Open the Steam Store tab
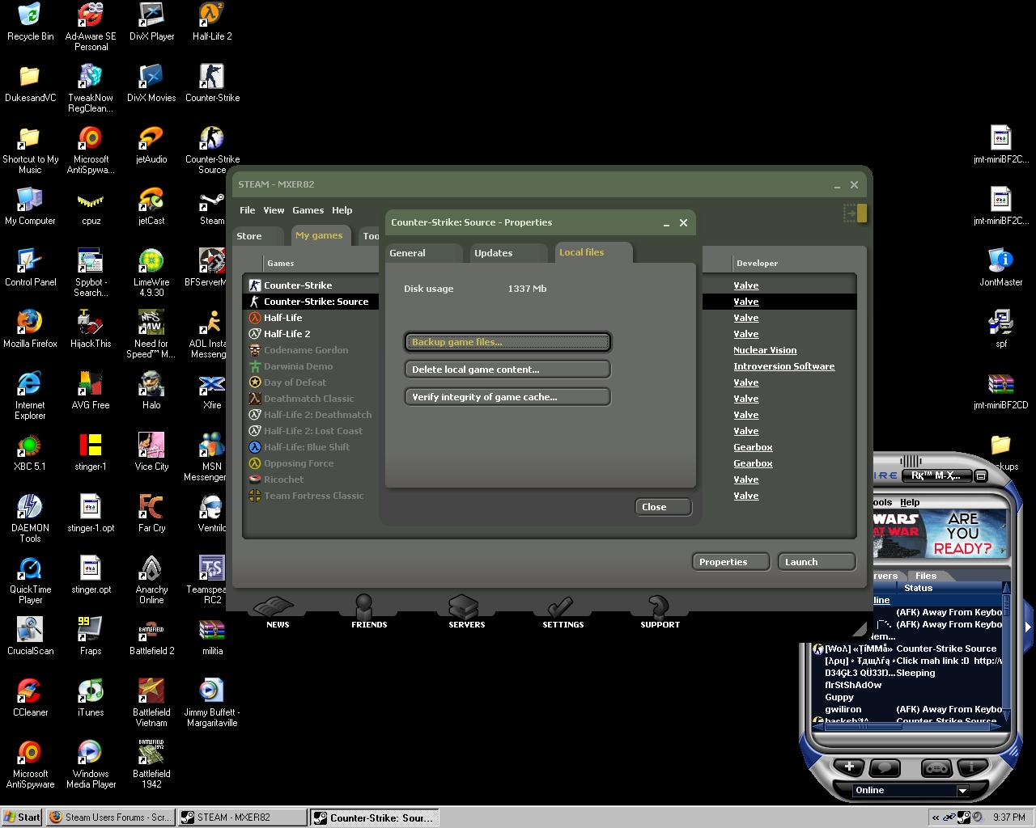This screenshot has height=828, width=1036. click(249, 236)
